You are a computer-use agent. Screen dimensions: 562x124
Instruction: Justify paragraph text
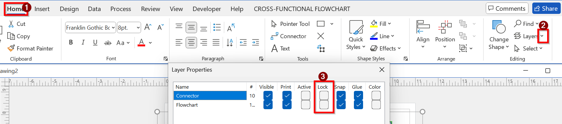pyautogui.click(x=216, y=42)
